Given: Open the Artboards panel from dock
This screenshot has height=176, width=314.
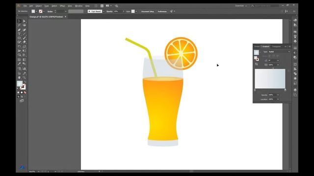Looking at the screenshot, I should pos(295,95).
